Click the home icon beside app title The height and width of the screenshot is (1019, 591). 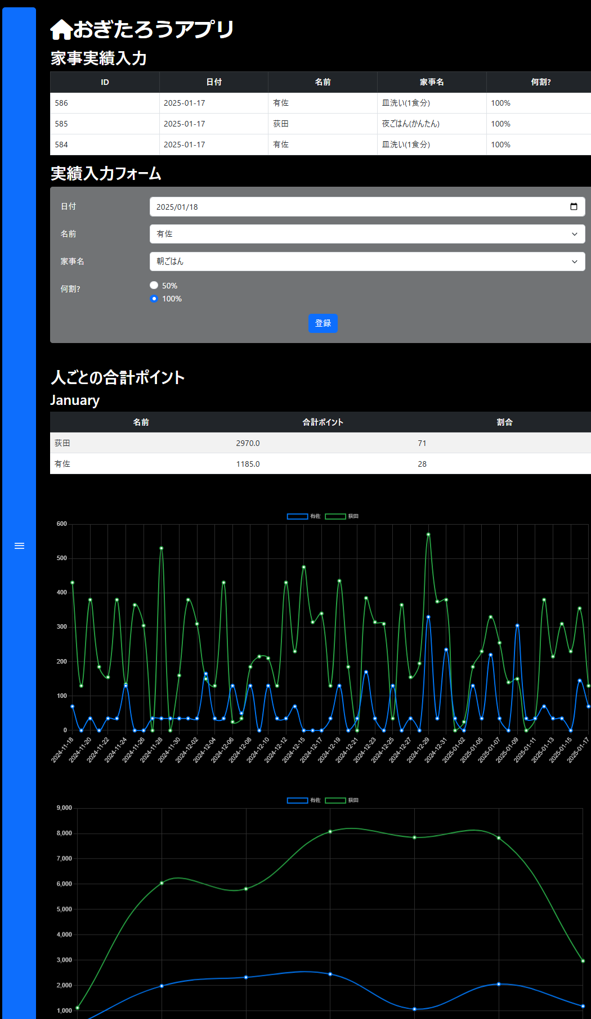click(x=61, y=30)
